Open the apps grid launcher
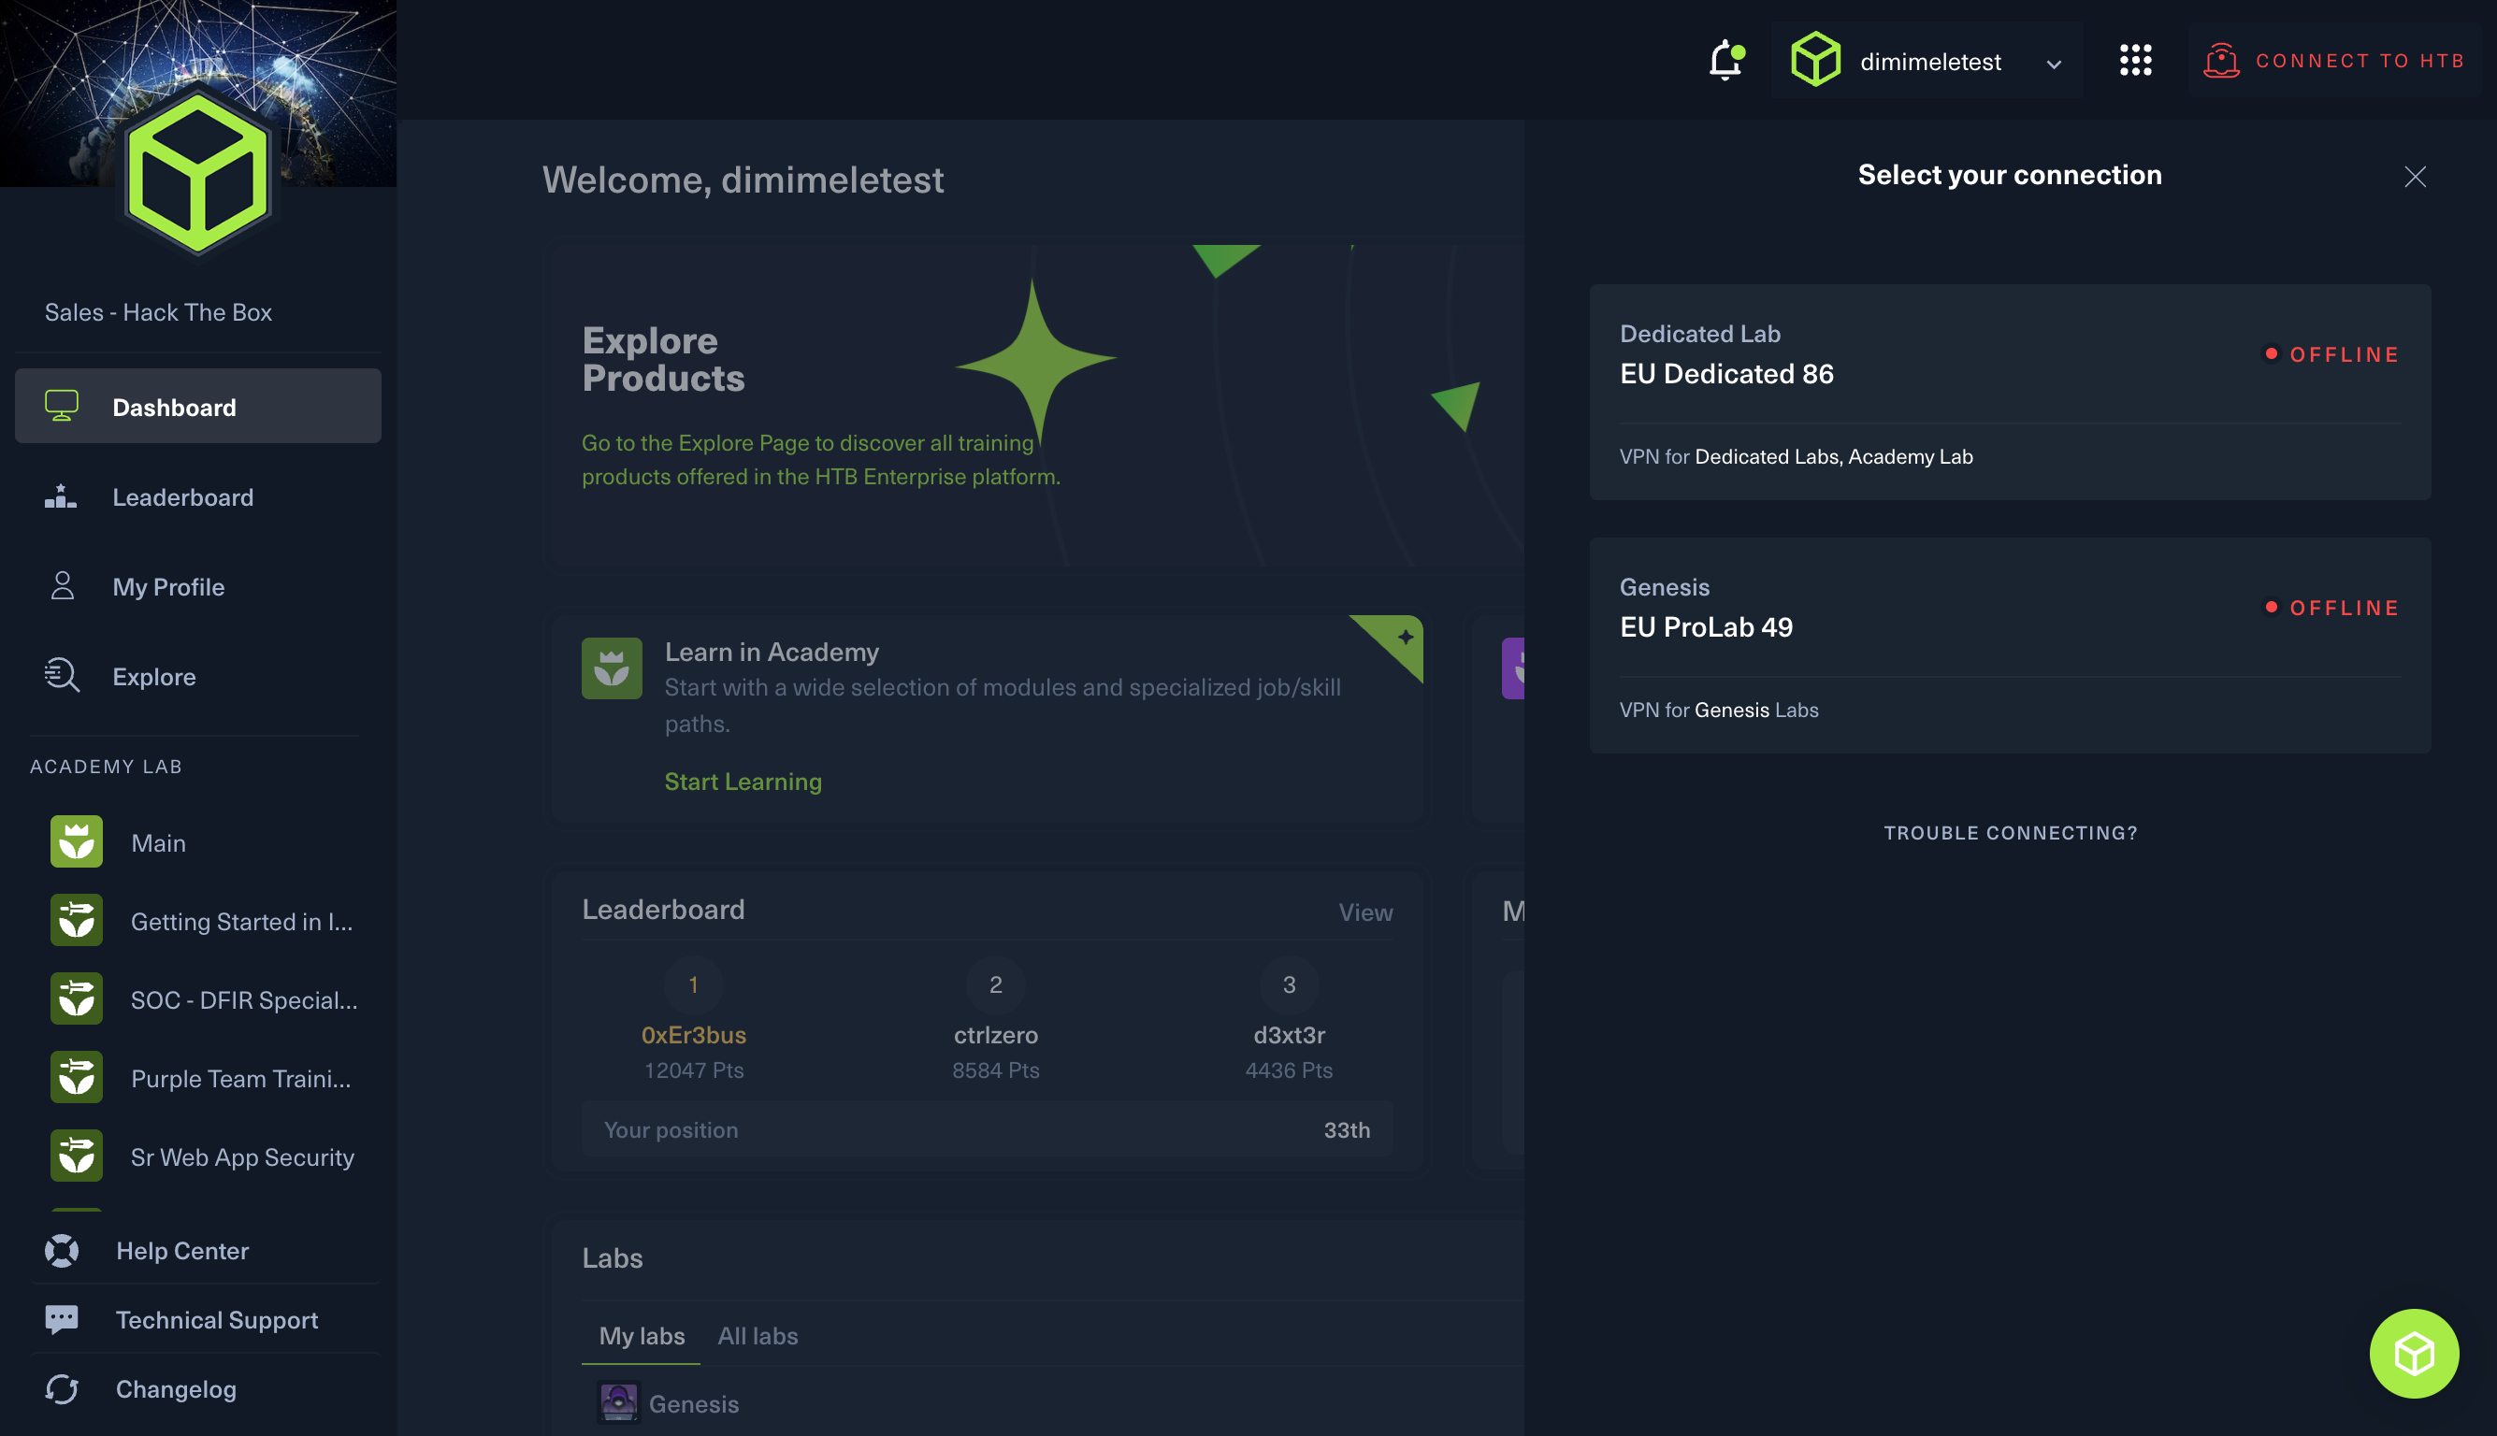Viewport: 2497px width, 1436px height. (2135, 60)
